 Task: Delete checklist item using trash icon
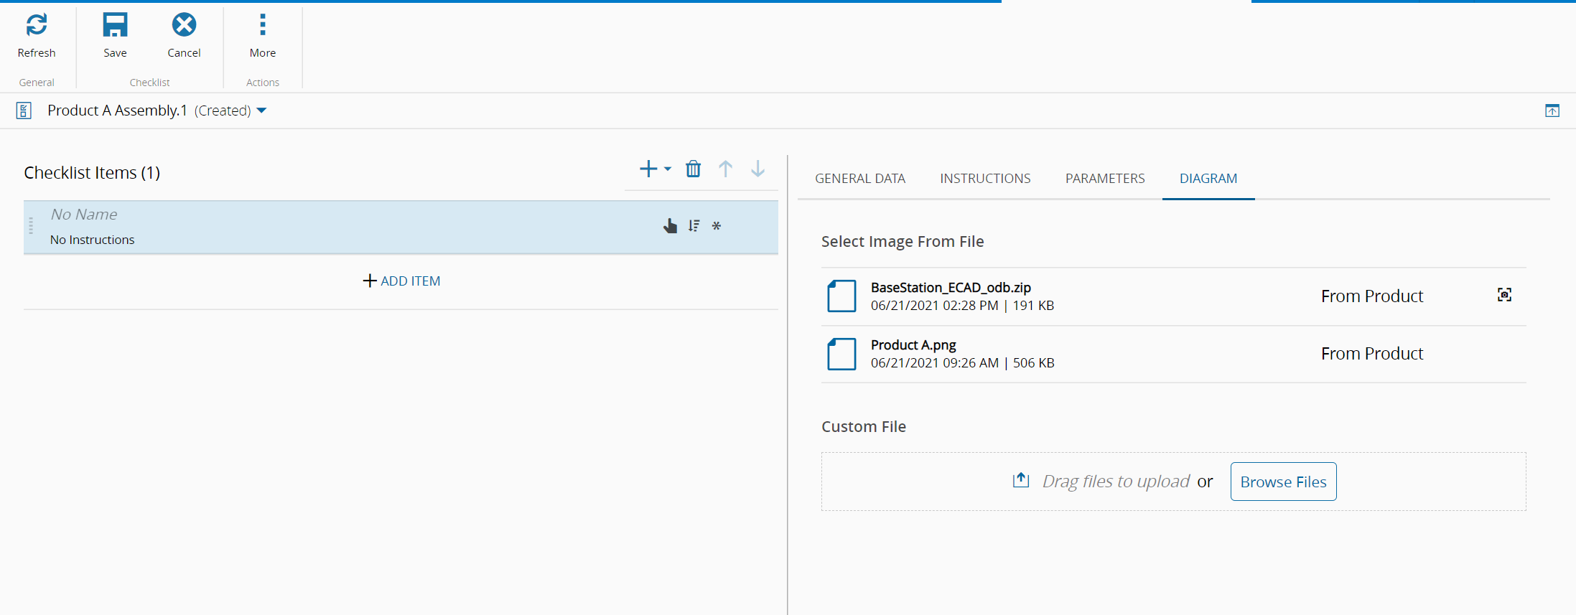click(x=693, y=169)
